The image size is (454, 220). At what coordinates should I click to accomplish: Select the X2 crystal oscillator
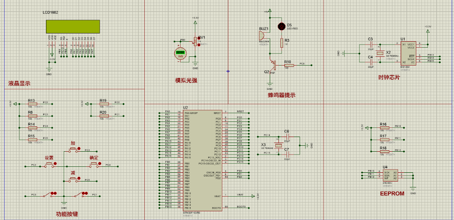(379, 54)
